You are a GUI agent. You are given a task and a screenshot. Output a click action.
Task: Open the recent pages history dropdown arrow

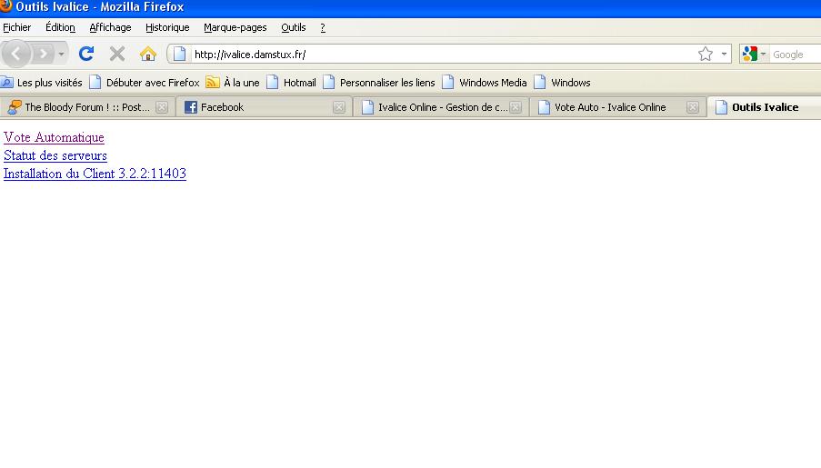click(61, 54)
